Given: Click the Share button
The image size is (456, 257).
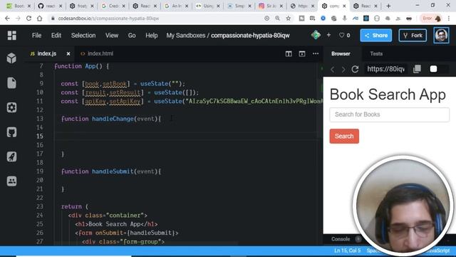Looking at the screenshot, I should click(x=375, y=35).
